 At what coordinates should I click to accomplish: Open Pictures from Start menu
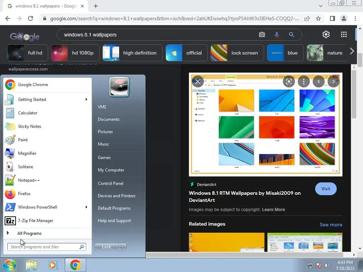(x=105, y=132)
